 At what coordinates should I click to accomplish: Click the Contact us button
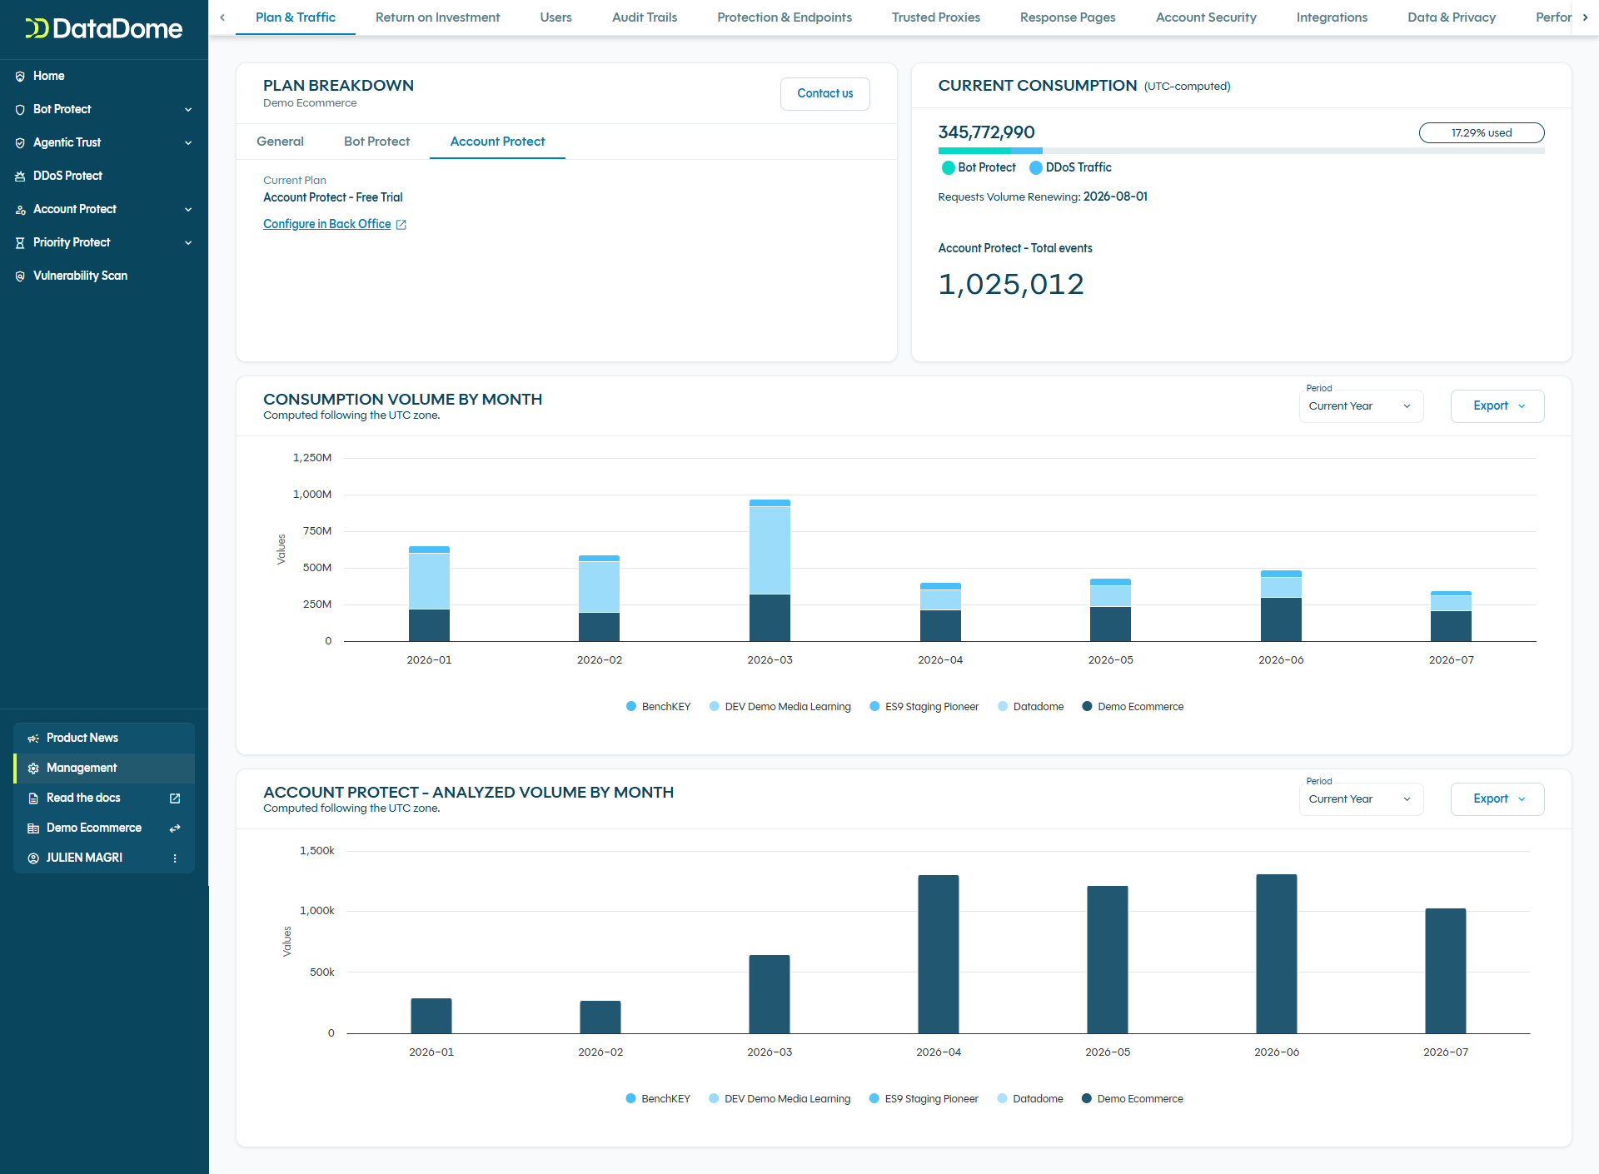pyautogui.click(x=824, y=93)
